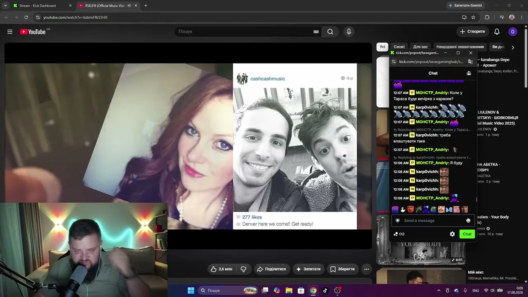Click Запитати Gemini in Chrome toolbar
The width and height of the screenshot is (528, 297).
click(465, 6)
